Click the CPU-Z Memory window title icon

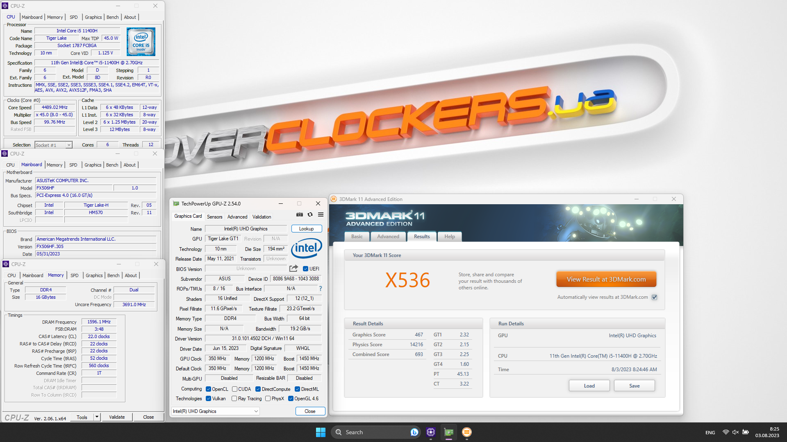point(6,264)
